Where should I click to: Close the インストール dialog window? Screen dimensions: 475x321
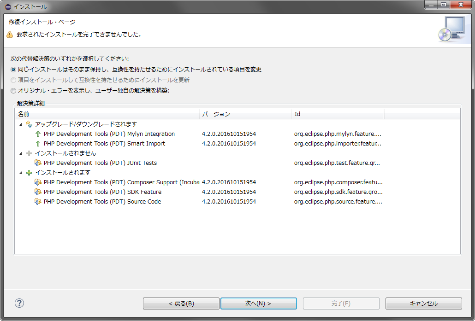coord(461,5)
